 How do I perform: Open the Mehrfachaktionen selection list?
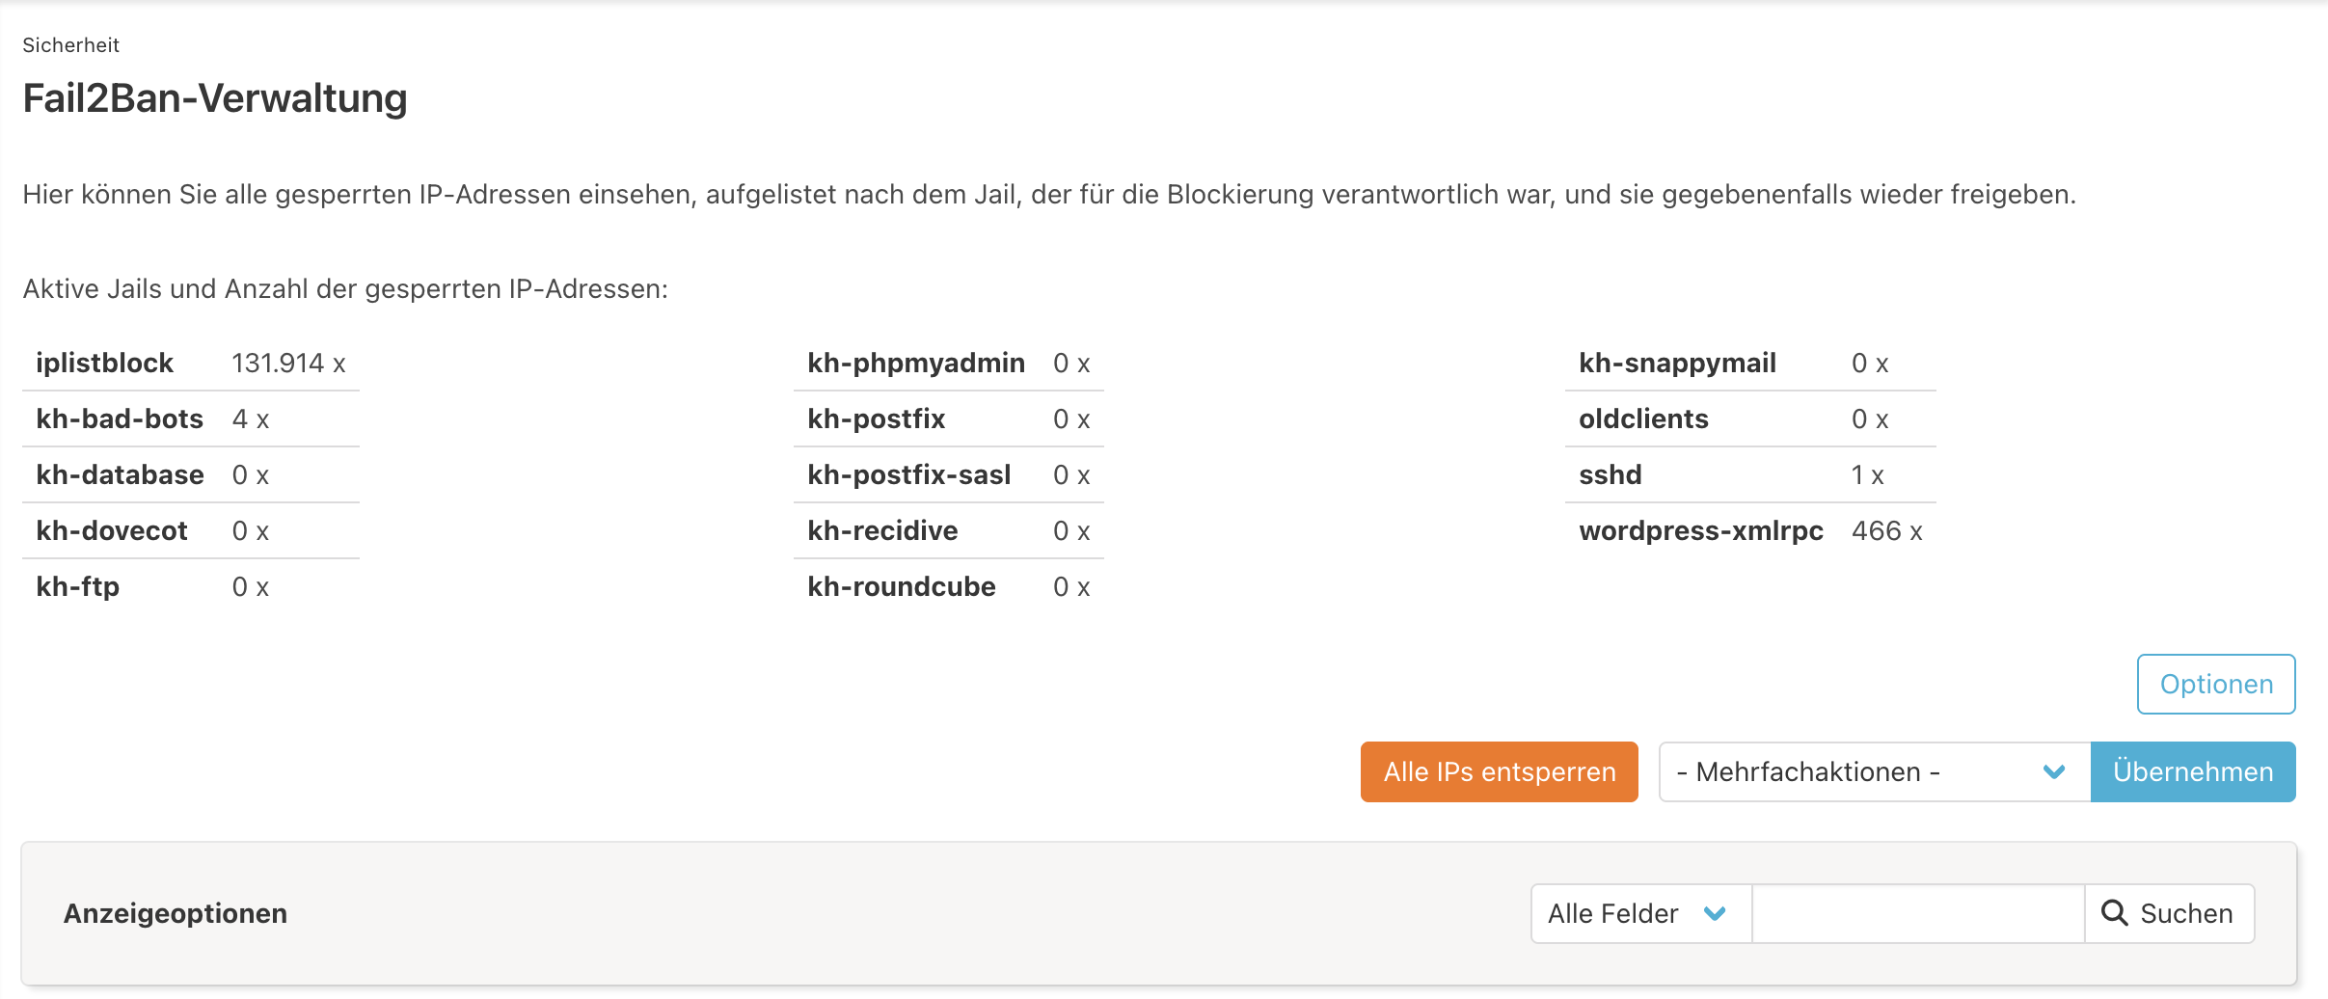[x=1871, y=771]
